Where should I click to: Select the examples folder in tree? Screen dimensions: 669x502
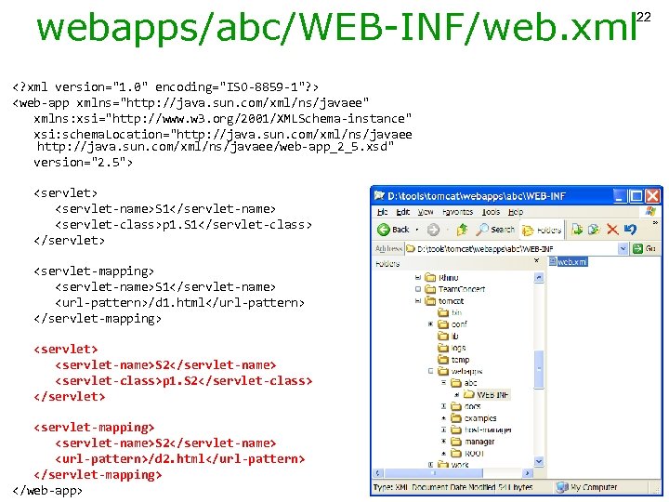pos(474,418)
